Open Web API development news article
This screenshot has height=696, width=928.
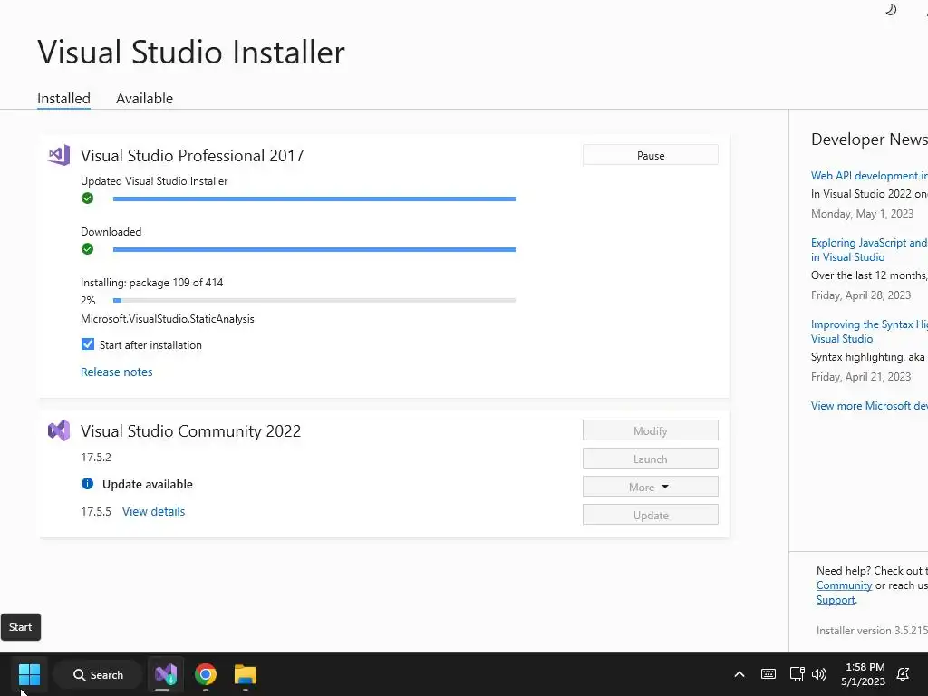pyautogui.click(x=869, y=176)
